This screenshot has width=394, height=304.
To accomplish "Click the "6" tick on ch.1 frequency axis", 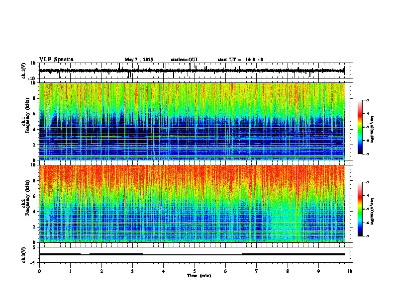I will pyautogui.click(x=34, y=114).
